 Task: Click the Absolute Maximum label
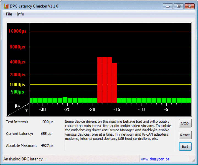pyautogui.click(x=21, y=146)
